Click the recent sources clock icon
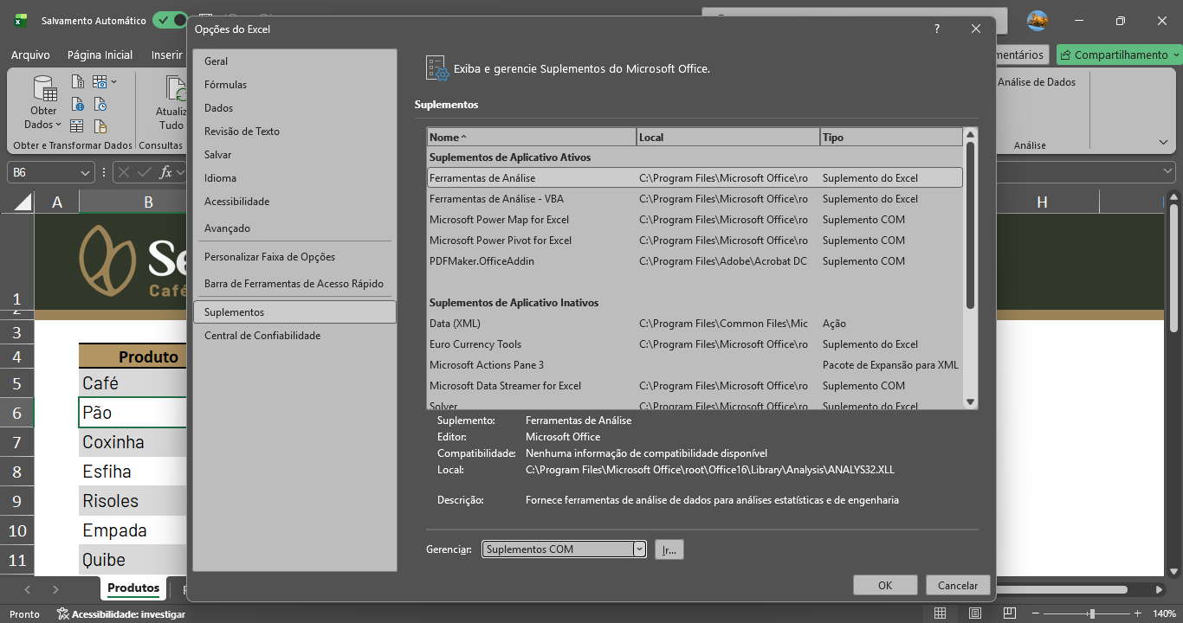Screen dimensions: 1183x623 coord(100,105)
